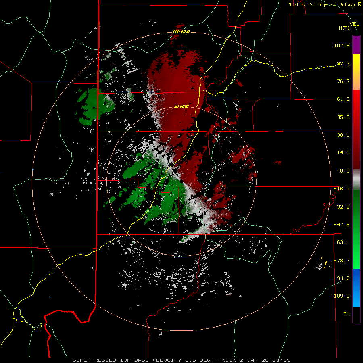Select the -32.0 scale value
Screen dimensions: 363x363
pos(342,207)
